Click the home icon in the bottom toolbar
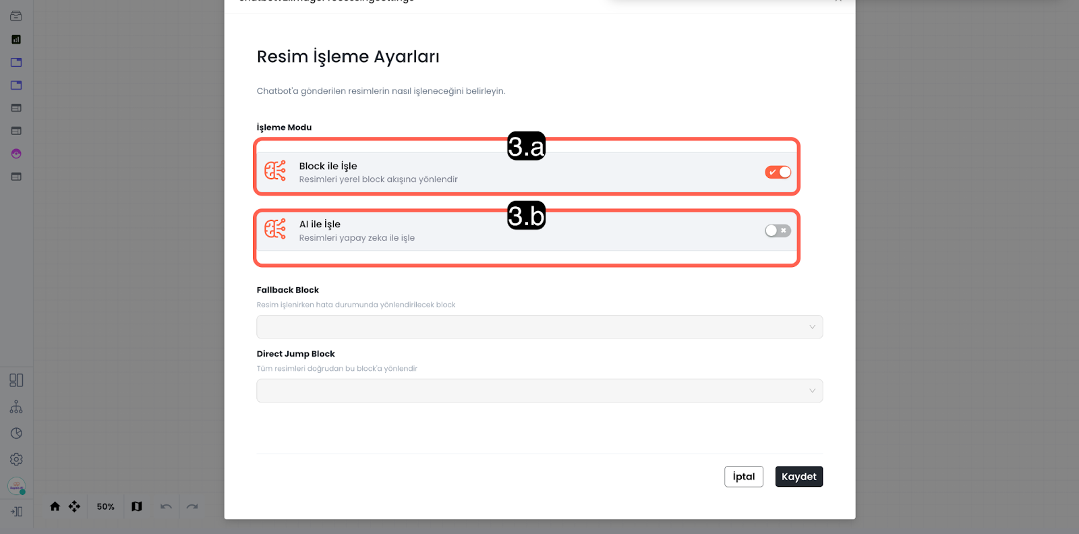This screenshot has width=1079, height=534. (55, 506)
